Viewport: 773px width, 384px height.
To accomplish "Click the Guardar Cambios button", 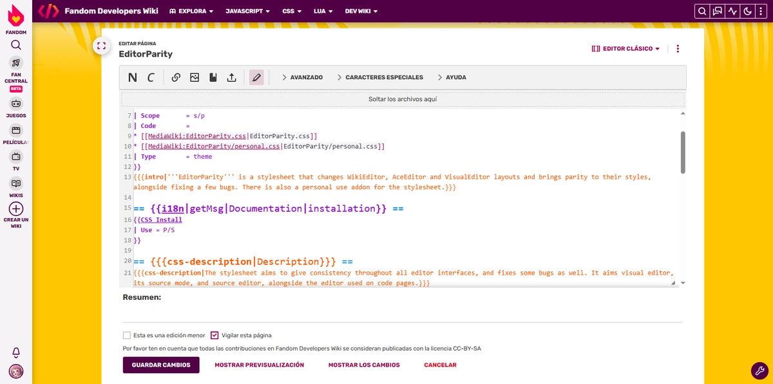I will click(x=160, y=365).
